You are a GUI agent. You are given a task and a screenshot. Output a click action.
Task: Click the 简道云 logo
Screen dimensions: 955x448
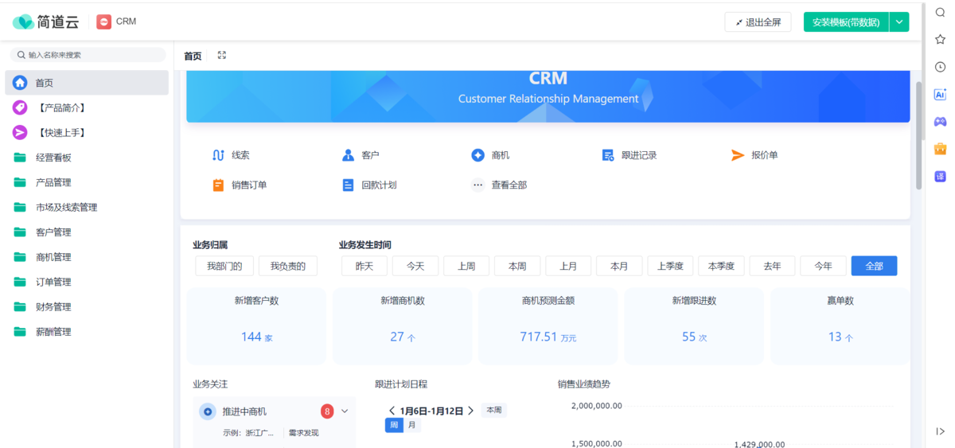tap(45, 21)
